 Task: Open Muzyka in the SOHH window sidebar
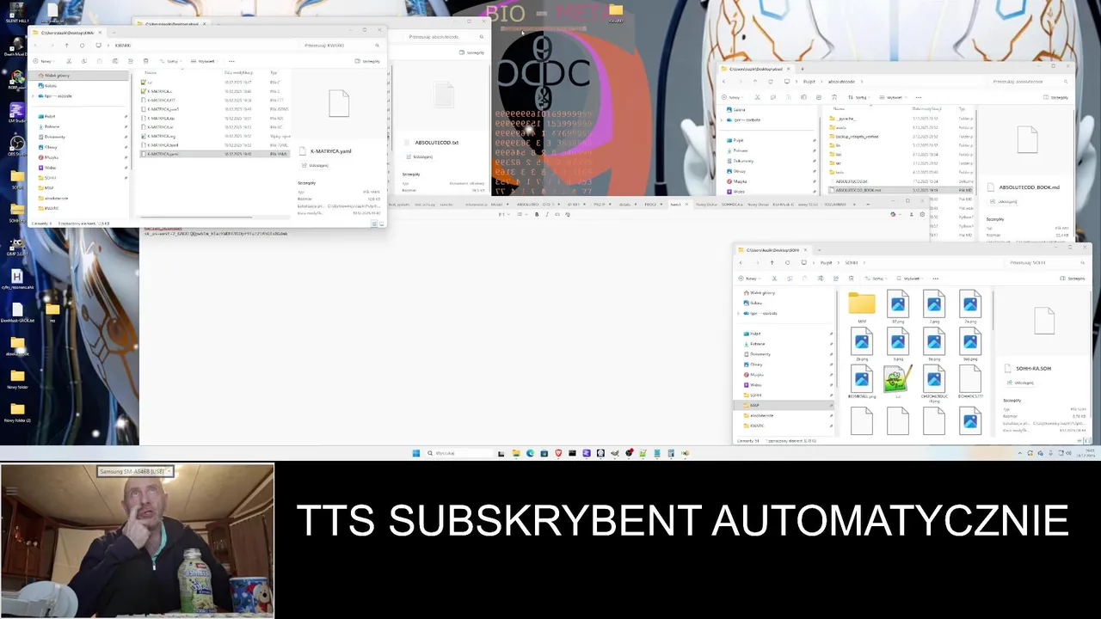click(x=756, y=374)
